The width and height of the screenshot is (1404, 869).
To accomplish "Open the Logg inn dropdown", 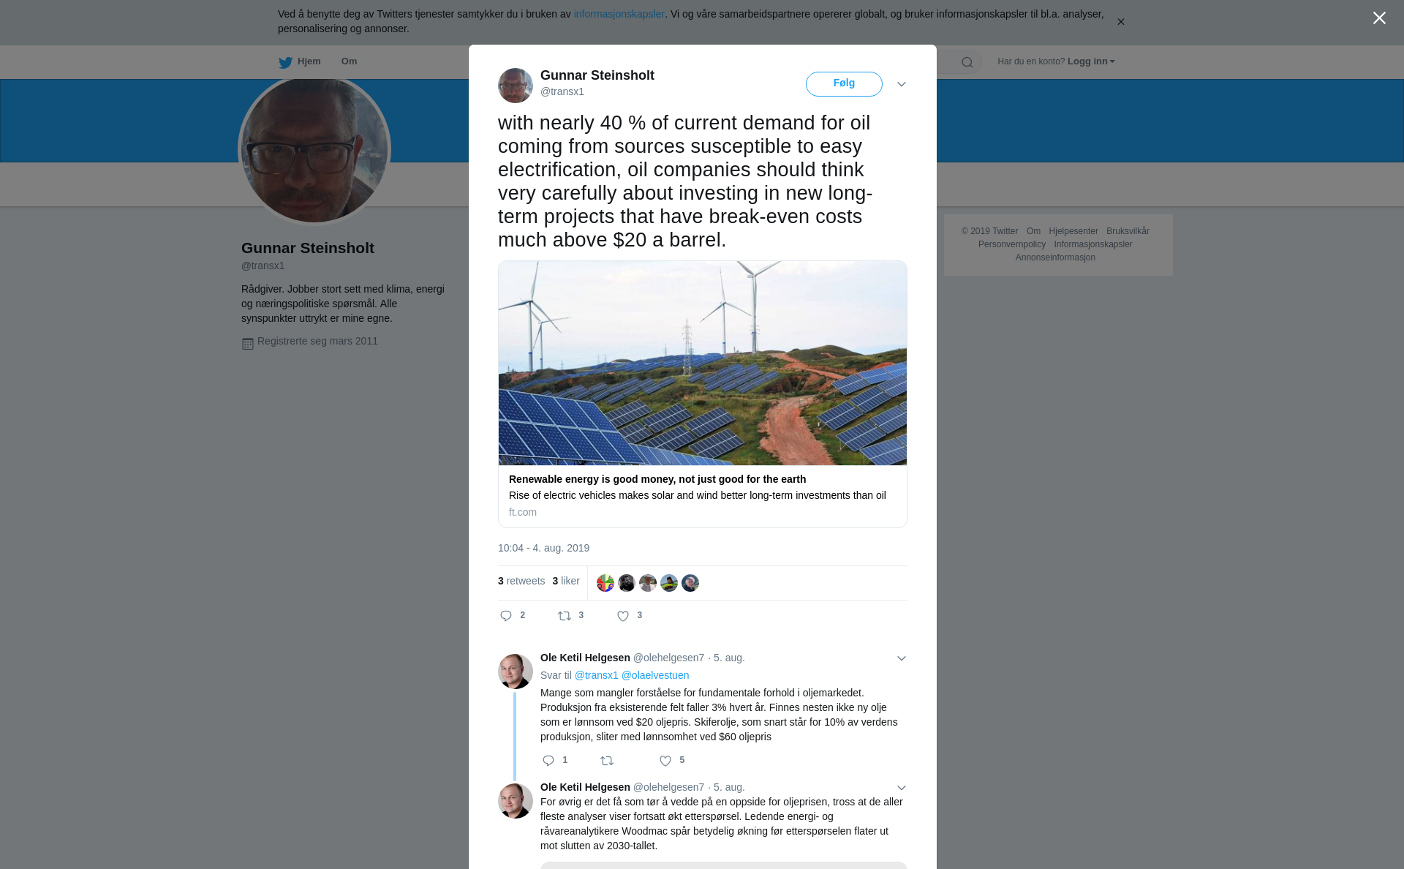I will tap(1090, 61).
